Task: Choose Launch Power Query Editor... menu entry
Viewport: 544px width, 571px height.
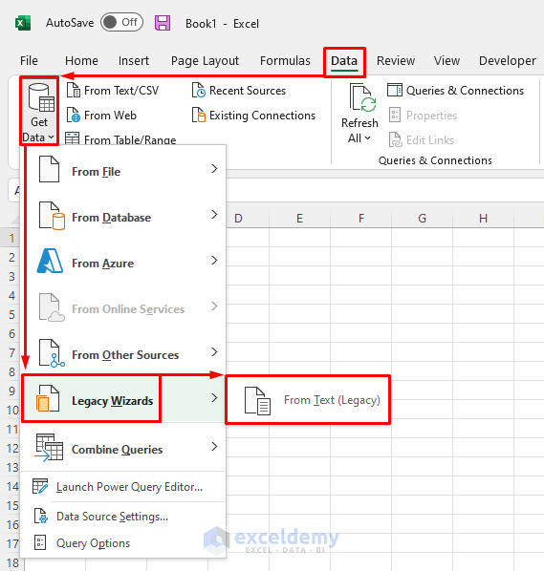Action: tap(123, 487)
